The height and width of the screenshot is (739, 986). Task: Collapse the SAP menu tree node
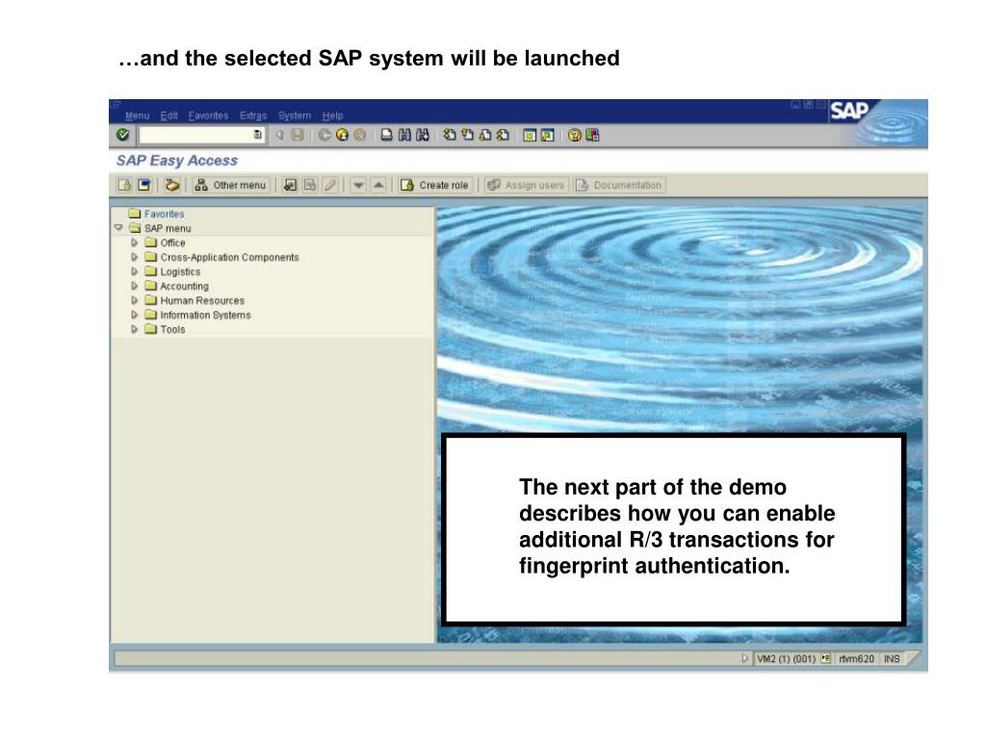click(118, 227)
